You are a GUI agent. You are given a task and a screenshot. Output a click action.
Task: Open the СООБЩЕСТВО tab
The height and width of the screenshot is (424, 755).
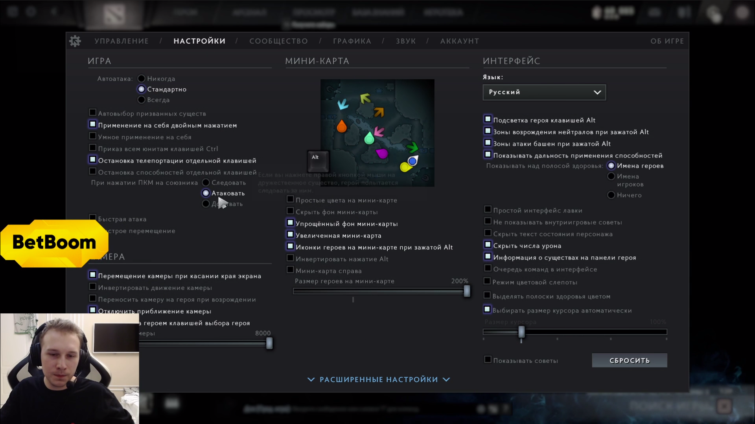(278, 41)
